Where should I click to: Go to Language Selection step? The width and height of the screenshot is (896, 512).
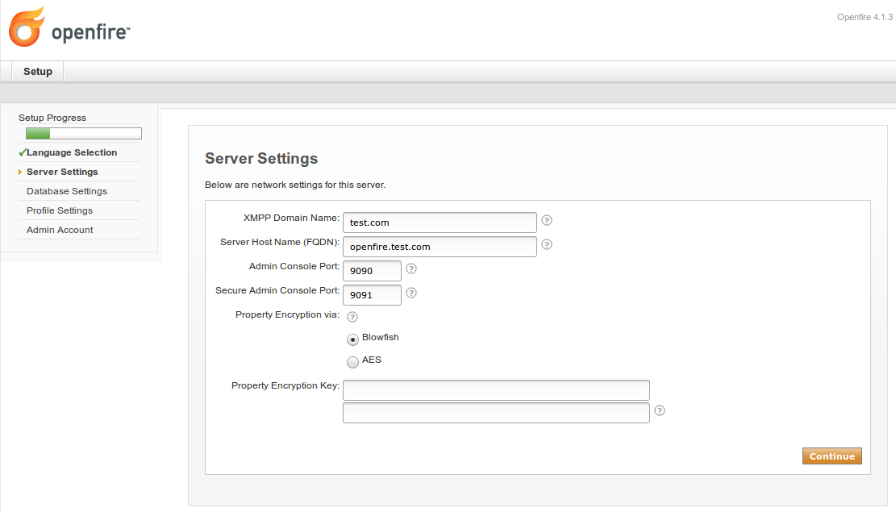point(72,152)
